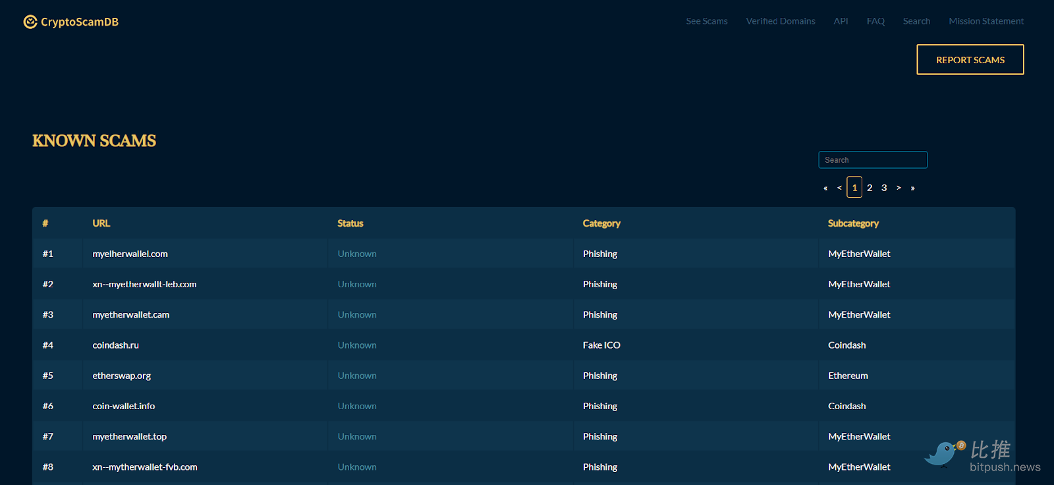The height and width of the screenshot is (485, 1054).
Task: Click the Coindash subcategory for coindash.ru
Action: [x=847, y=345]
